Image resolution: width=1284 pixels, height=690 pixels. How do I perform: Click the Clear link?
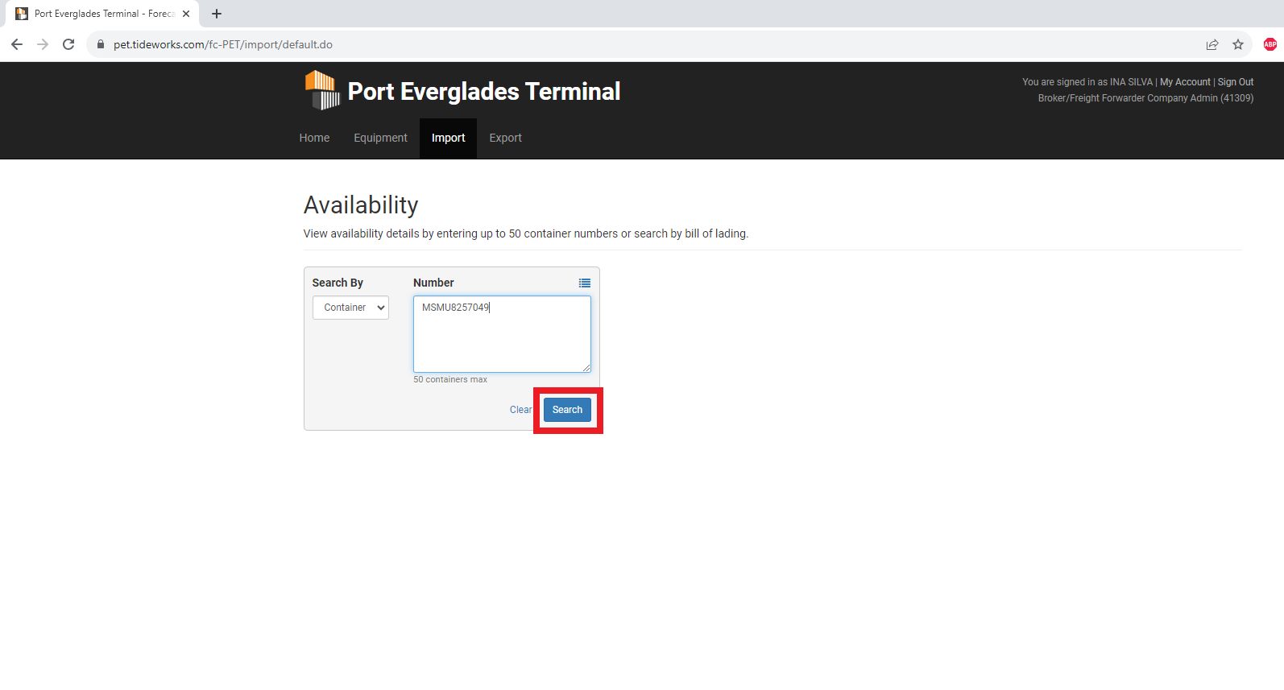[x=520, y=410]
